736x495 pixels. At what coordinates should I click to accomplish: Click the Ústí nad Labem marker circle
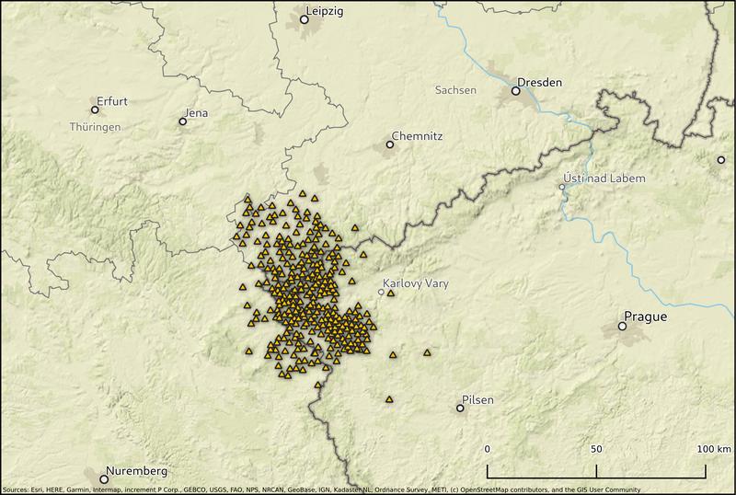pyautogui.click(x=562, y=187)
